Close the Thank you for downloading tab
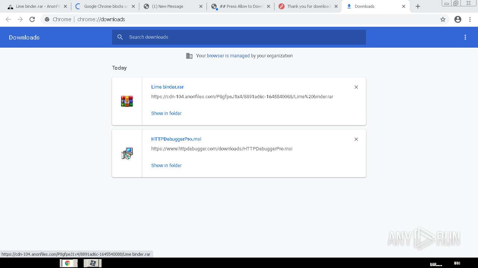This screenshot has width=478, height=268. pos(336,6)
